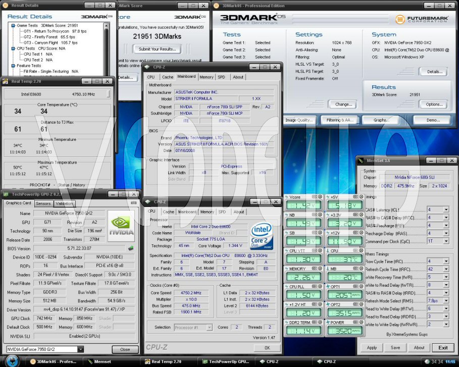Image resolution: width=459 pixels, height=367 pixels.
Task: Open the Write Recovery Time dropdown
Action: (x=446, y=277)
